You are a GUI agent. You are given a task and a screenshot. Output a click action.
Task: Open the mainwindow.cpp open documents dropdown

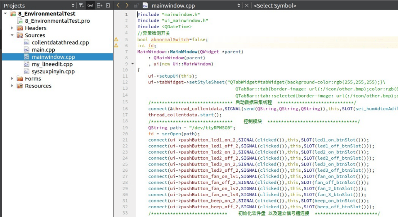coord(238,5)
